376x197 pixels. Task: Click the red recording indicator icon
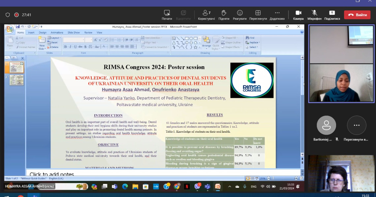click(x=16, y=15)
